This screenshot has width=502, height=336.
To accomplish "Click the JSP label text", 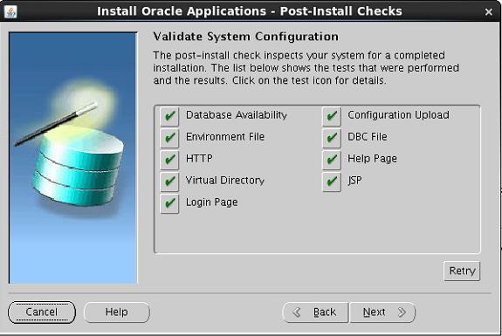I will point(354,181).
